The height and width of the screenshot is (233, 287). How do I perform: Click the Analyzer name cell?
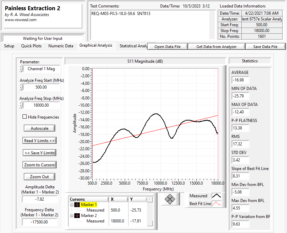tap(262, 19)
